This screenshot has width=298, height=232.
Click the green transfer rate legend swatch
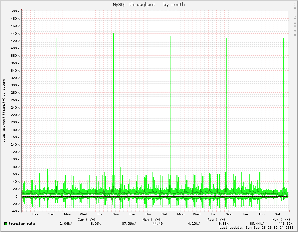point(6,224)
